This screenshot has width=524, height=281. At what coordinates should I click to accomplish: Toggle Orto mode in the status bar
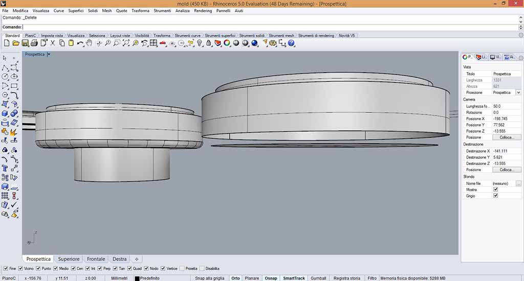235,278
